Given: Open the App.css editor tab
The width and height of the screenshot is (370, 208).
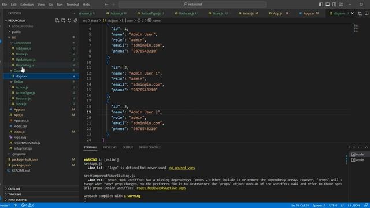Looking at the screenshot, I should pyautogui.click(x=309, y=13).
